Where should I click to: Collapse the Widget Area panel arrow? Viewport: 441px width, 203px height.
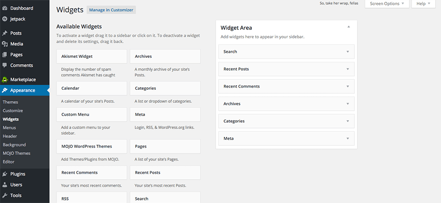click(x=348, y=27)
